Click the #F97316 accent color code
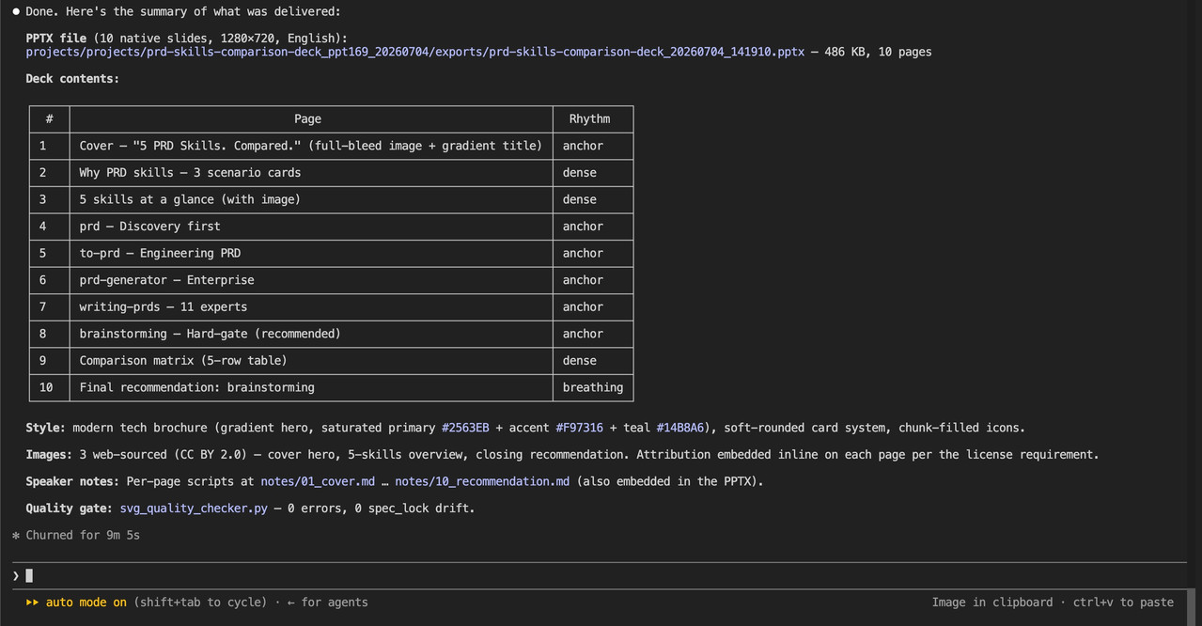 pos(579,428)
